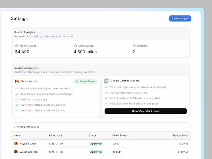
Task: Click the Access Granted checkmark icon
Action: pyautogui.click(x=77, y=81)
